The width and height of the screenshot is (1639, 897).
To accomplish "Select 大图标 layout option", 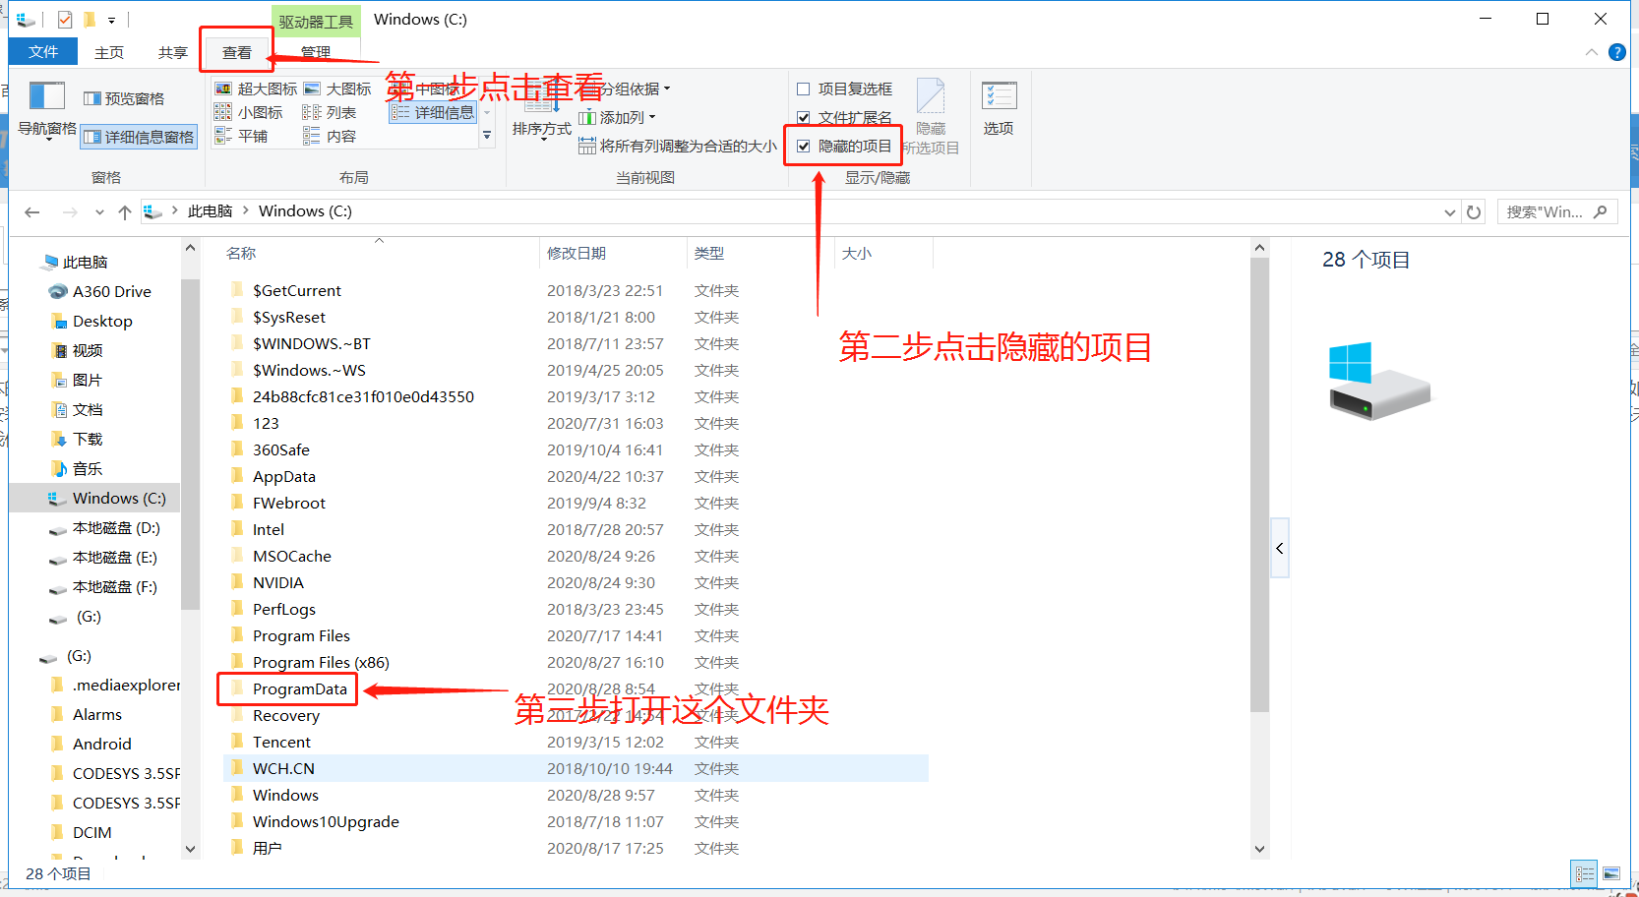I will coord(337,89).
